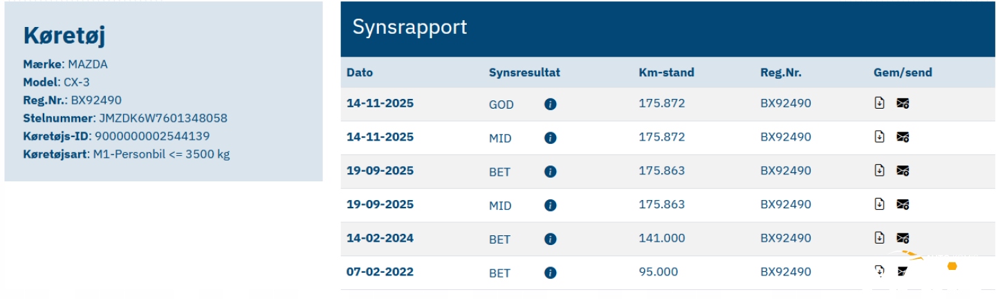The width and height of the screenshot is (996, 299).
Task: Show info for the 14-02-2024 BET result
Action: pyautogui.click(x=551, y=239)
